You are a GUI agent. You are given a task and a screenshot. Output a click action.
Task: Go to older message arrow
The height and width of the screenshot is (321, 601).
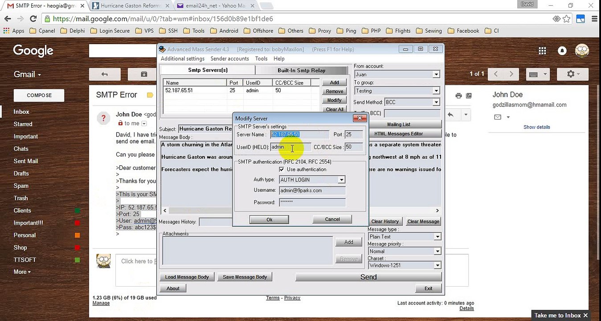[x=511, y=74]
